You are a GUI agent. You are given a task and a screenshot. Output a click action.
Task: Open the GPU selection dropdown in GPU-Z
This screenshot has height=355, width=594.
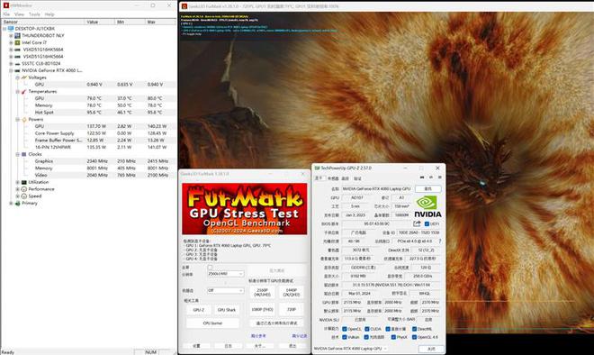pyautogui.click(x=350, y=348)
